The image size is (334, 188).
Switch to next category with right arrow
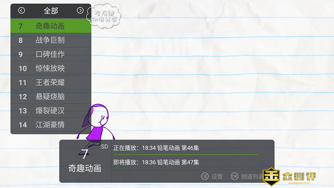[80, 10]
